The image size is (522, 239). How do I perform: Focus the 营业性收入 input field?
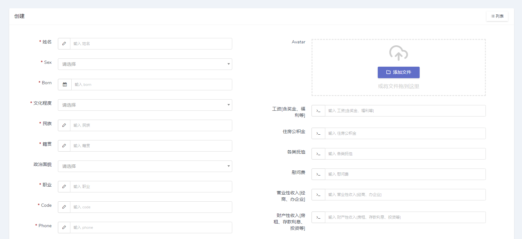click(x=405, y=195)
